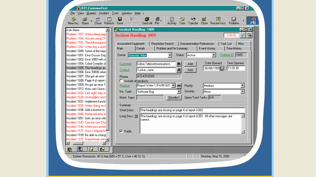Click the Transfer toolbar icon

click(193, 21)
